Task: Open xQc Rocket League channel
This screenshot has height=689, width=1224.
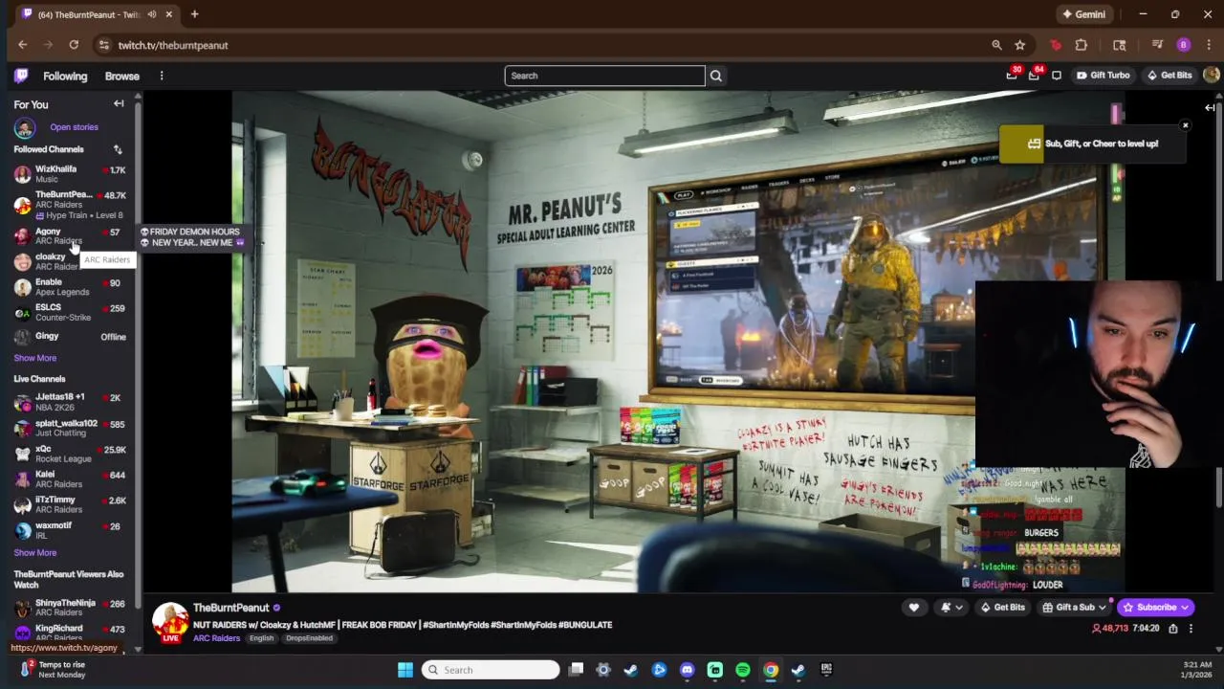Action: [70, 454]
